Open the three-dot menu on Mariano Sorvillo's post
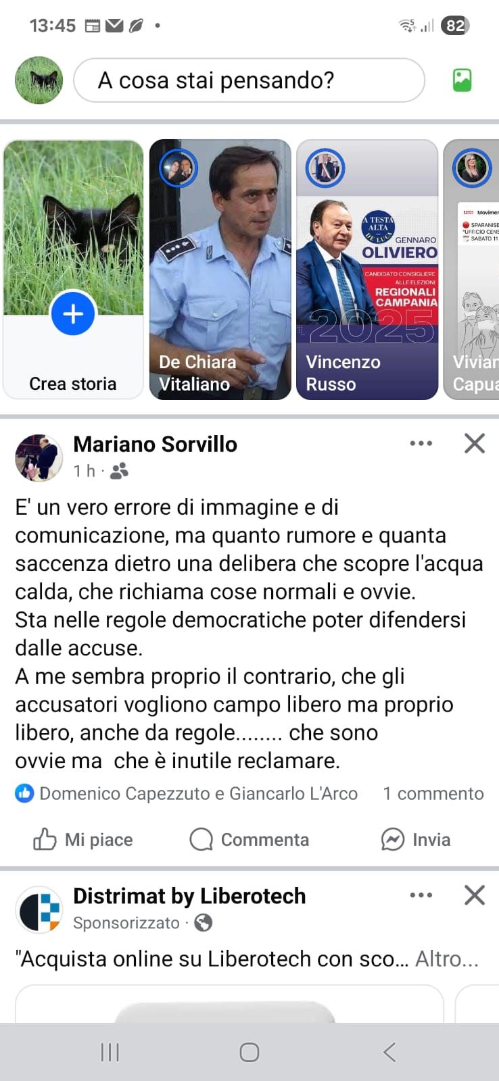The width and height of the screenshot is (499, 1081). [x=421, y=443]
